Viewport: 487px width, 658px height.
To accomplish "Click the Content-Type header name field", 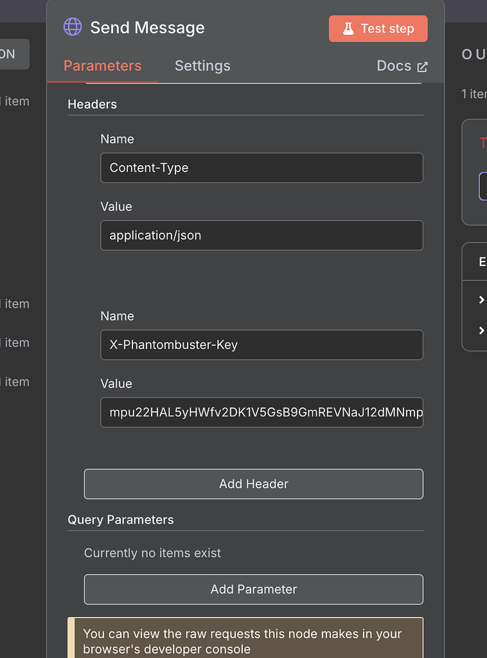I will [261, 168].
